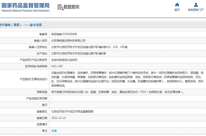Click the 产品描述/主要组成成分 label
This screenshot has height=136, width=206.
pos(34,79)
